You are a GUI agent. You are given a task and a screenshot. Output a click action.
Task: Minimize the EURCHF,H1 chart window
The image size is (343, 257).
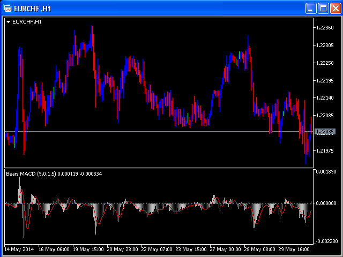click(311, 9)
